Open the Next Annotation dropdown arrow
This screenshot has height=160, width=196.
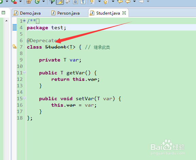[x=99, y=1]
